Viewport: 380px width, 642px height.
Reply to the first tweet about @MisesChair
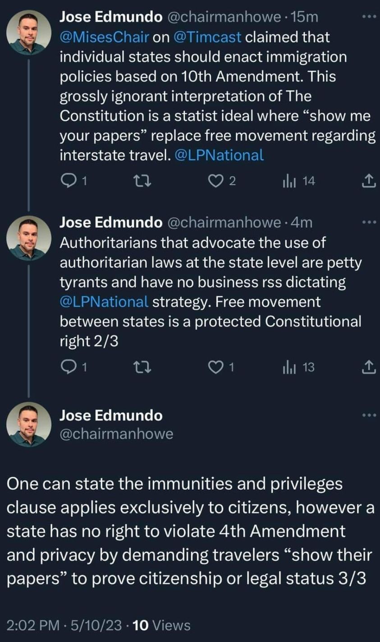click(x=73, y=181)
